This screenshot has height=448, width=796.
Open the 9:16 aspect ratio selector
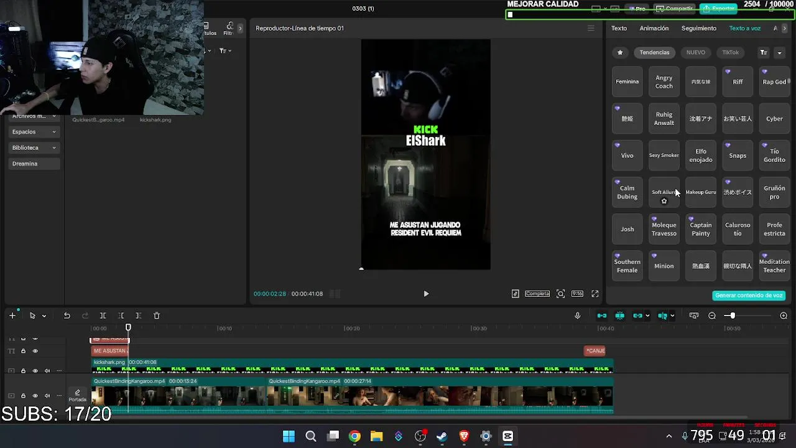click(578, 294)
